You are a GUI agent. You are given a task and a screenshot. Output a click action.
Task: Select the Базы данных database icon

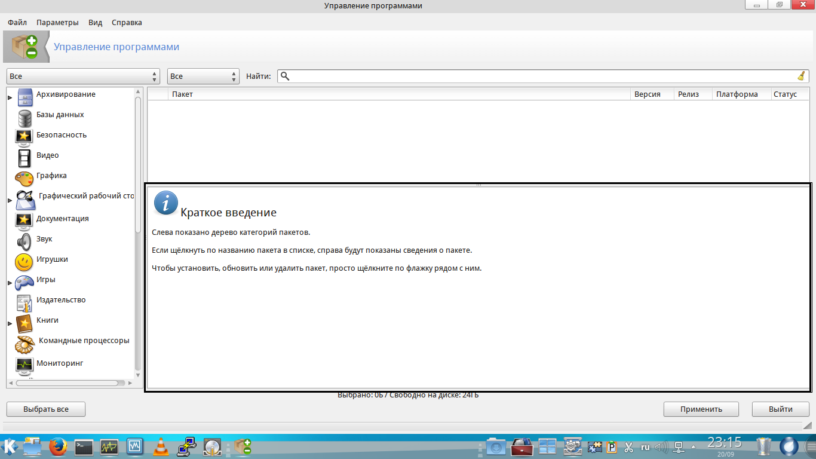[x=24, y=118]
